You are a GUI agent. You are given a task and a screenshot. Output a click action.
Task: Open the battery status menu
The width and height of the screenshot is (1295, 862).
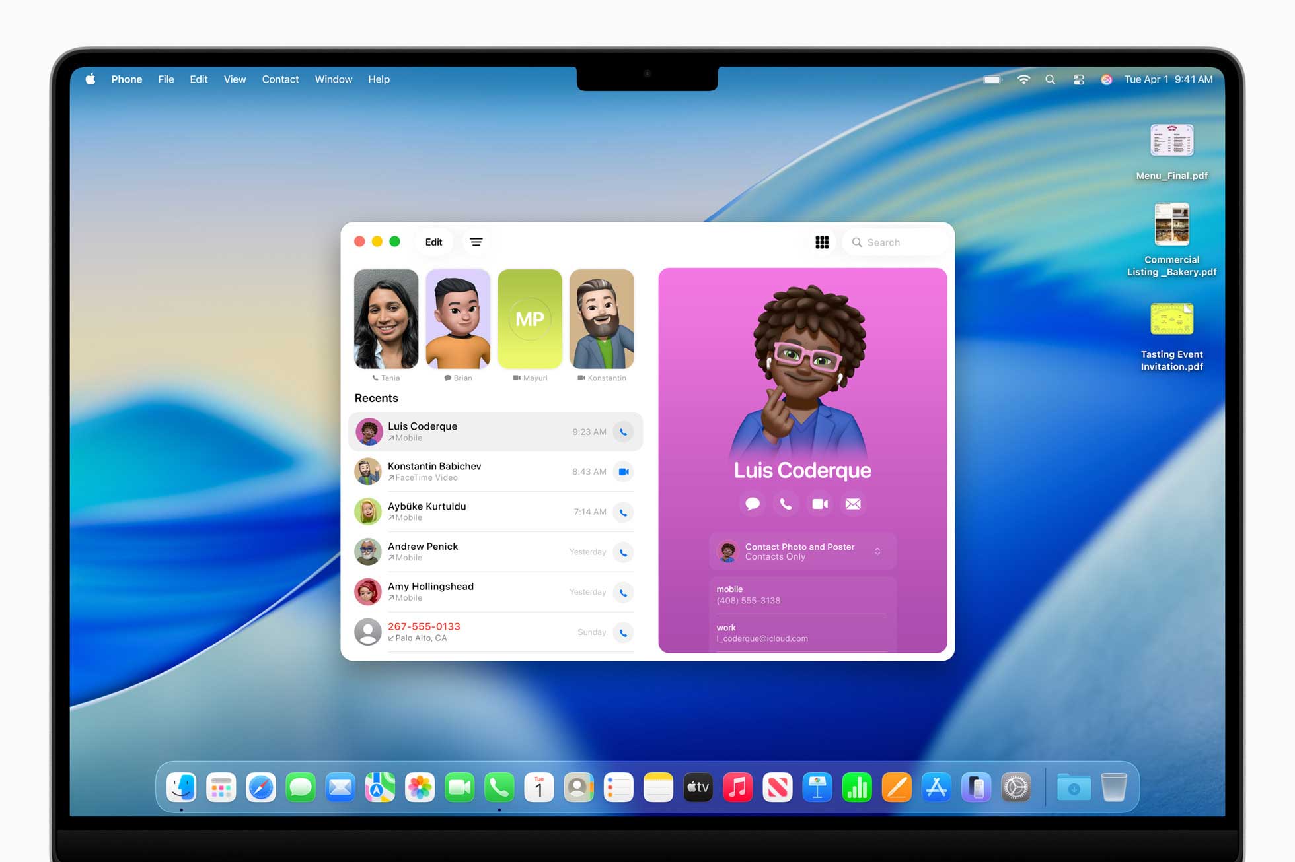click(x=991, y=79)
